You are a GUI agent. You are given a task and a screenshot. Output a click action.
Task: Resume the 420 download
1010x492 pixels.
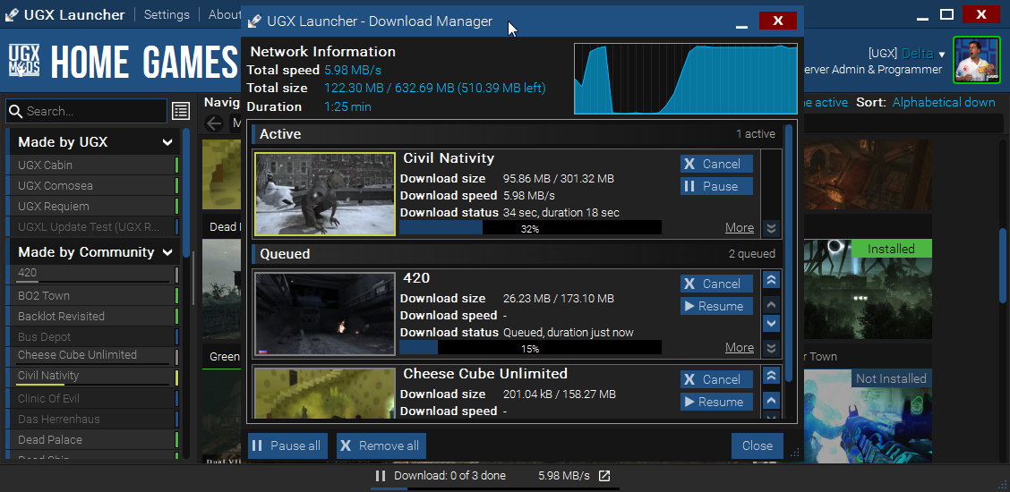[x=716, y=306]
